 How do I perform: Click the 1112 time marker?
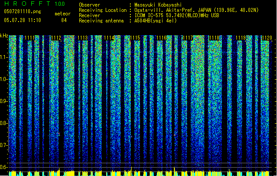(x=56, y=38)
